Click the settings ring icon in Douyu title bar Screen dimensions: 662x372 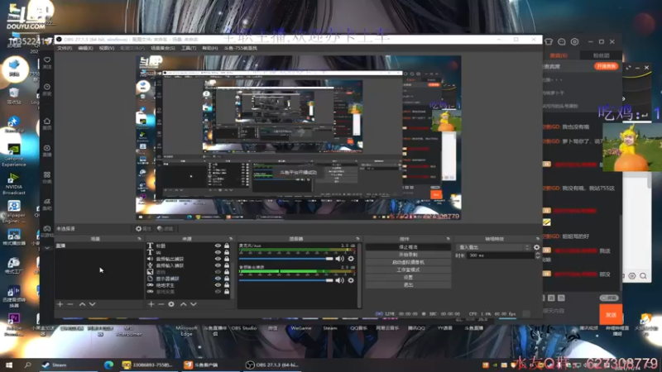click(x=574, y=42)
